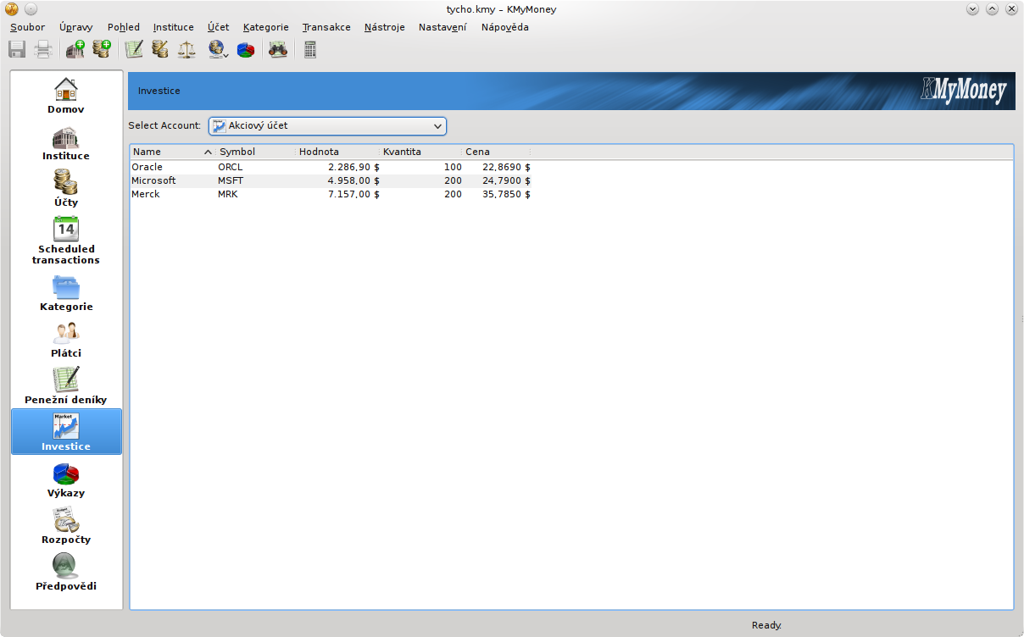Viewport: 1024px width, 637px height.
Task: Open the Rozpočty budgets view
Action: pos(66,526)
